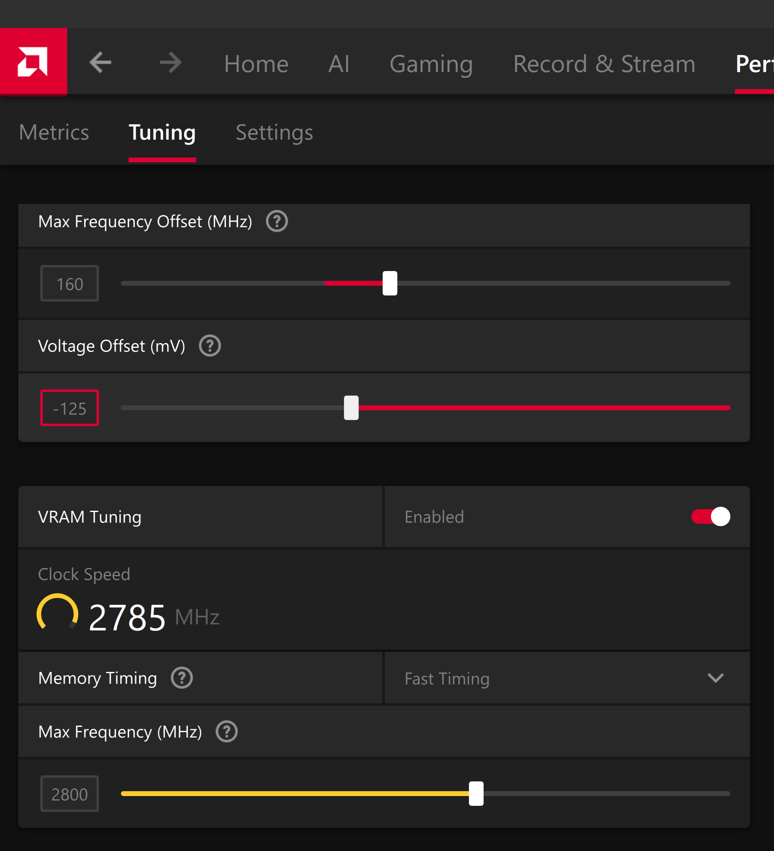Disable the VRAM Tuning toggle

point(710,516)
